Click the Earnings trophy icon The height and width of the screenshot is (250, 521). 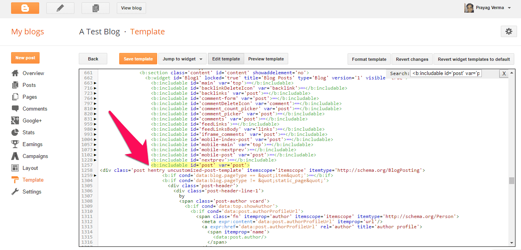tap(15, 144)
